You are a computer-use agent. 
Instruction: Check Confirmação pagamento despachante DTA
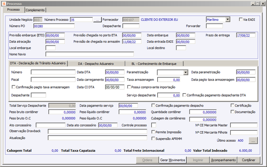tap(184, 95)
